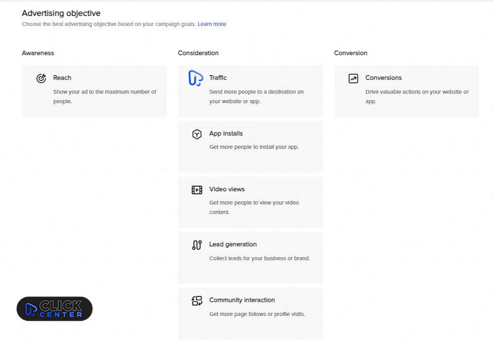Click the Community interaction icon
Image resolution: width=494 pixels, height=347 pixels.
[197, 301]
